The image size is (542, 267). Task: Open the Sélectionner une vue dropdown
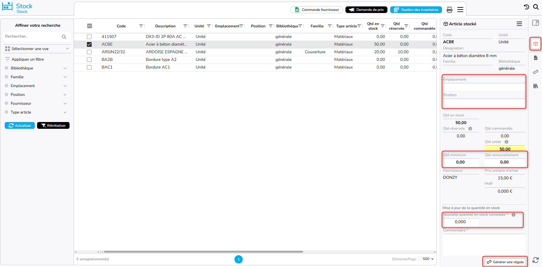coord(37,49)
